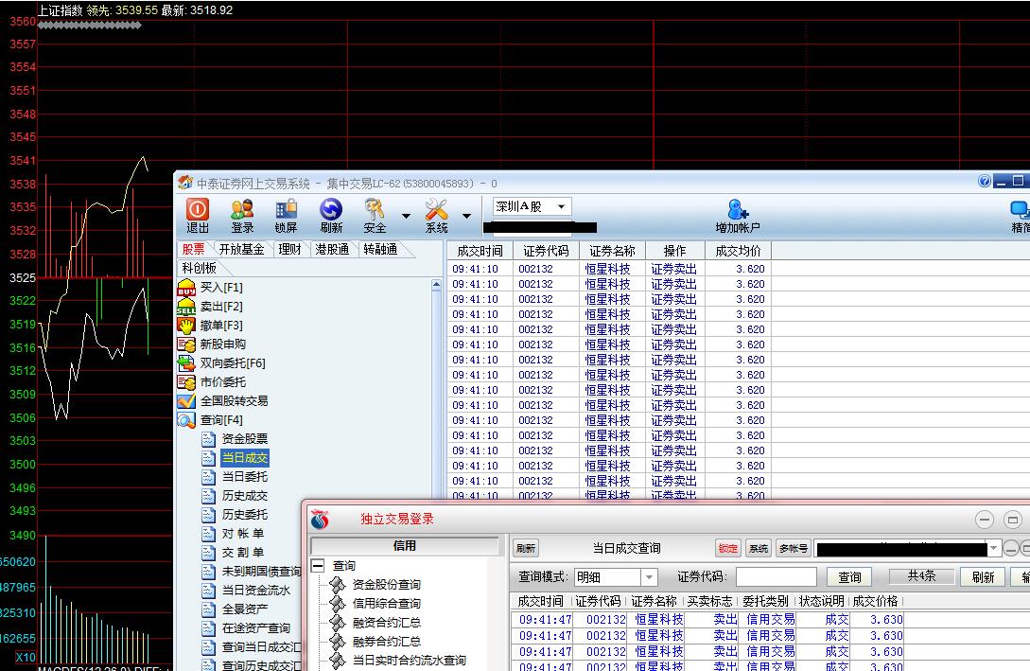
Task: Click the 系统 button in login window
Action: (x=759, y=548)
